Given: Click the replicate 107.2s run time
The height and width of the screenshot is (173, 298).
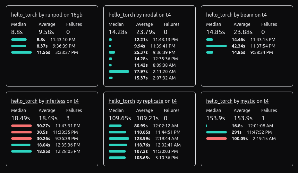Looking at the screenshot, I should (141, 151).
